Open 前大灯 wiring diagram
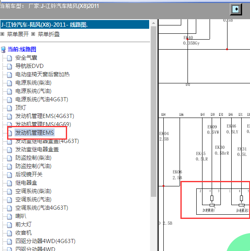 pyautogui.click(x=23, y=224)
